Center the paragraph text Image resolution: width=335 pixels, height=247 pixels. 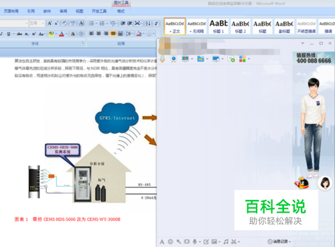tap(98, 34)
